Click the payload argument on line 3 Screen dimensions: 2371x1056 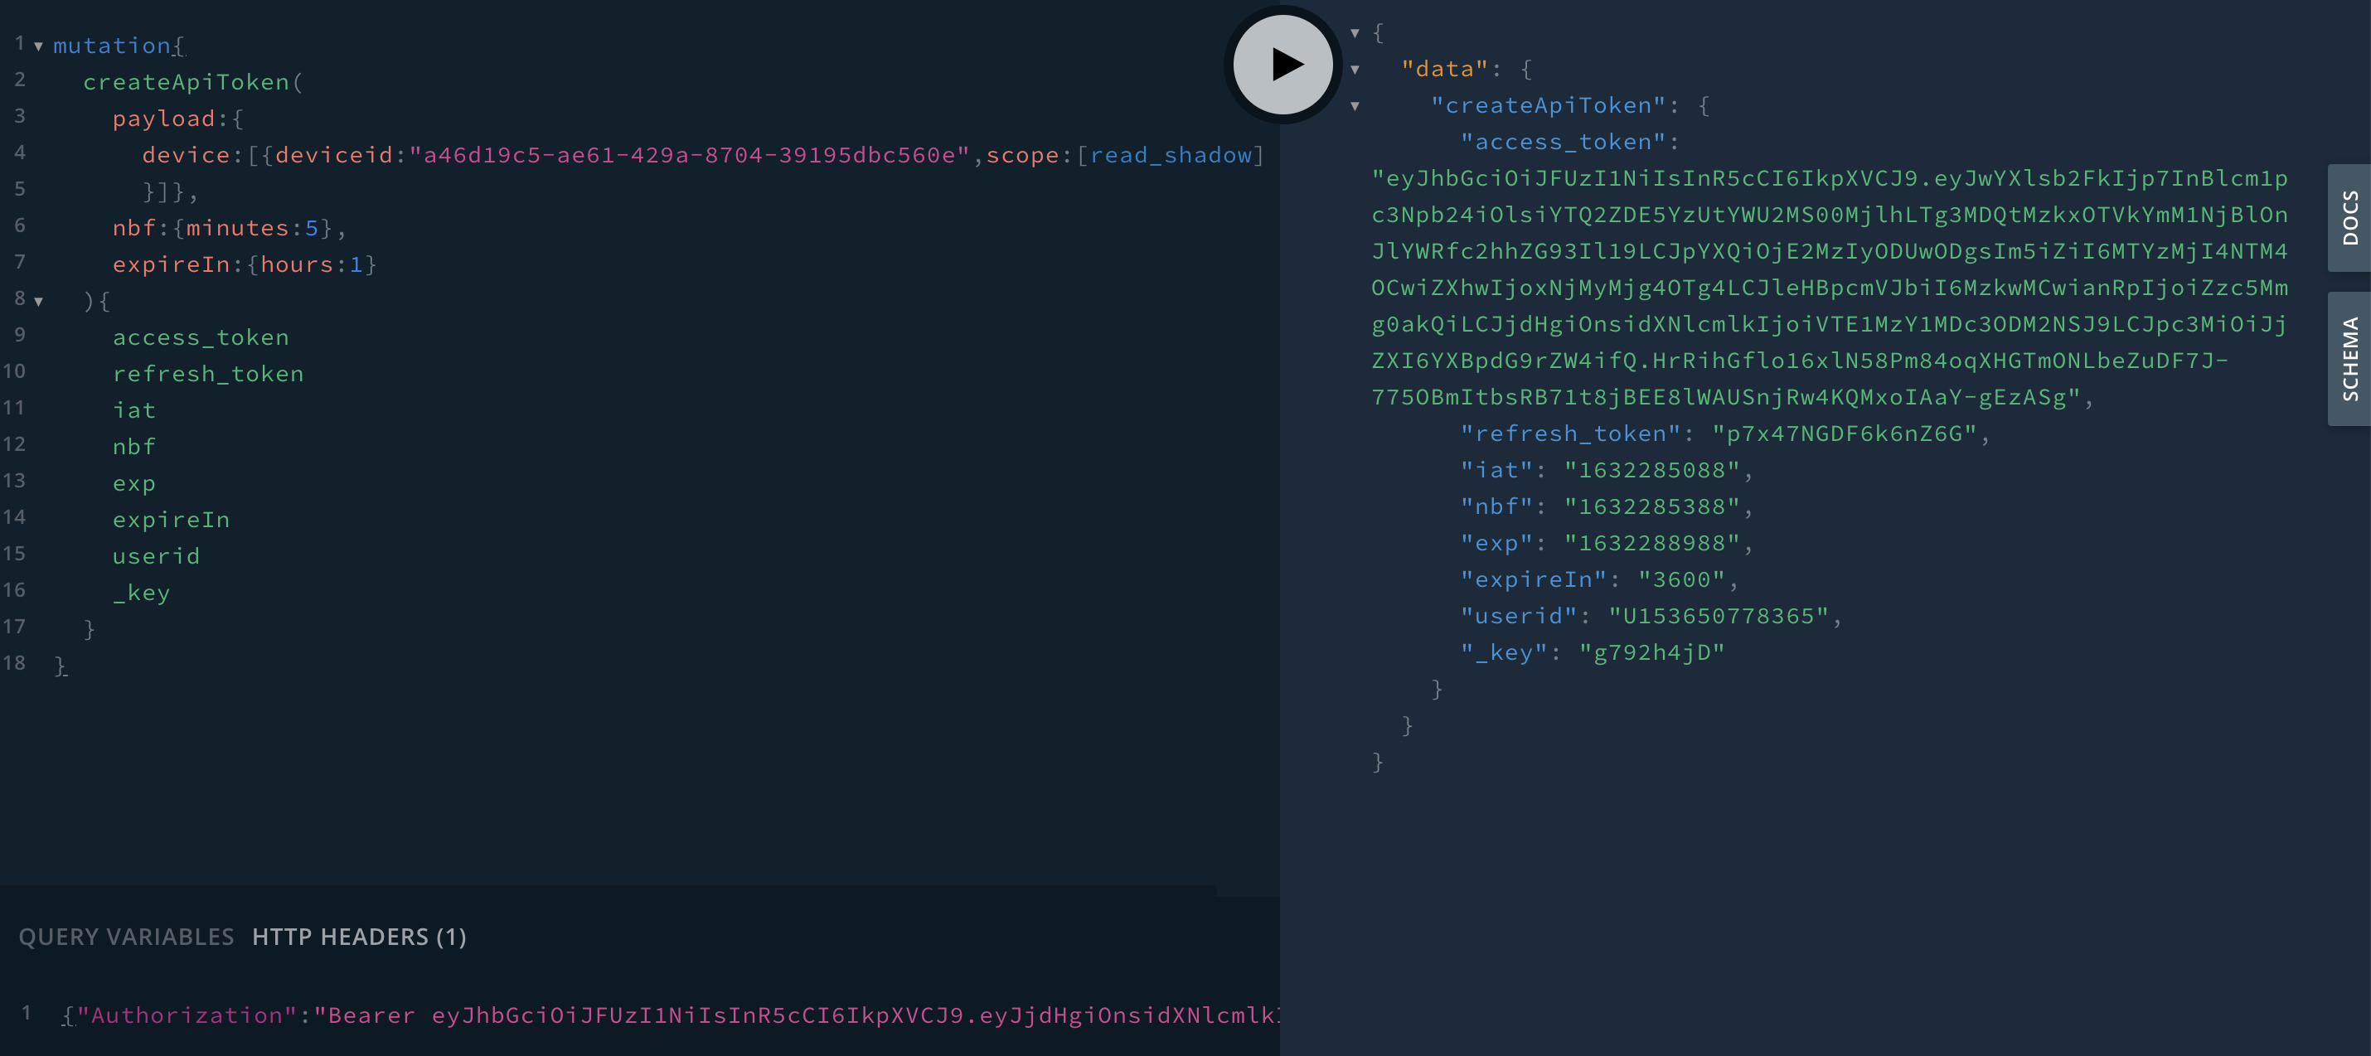[164, 119]
